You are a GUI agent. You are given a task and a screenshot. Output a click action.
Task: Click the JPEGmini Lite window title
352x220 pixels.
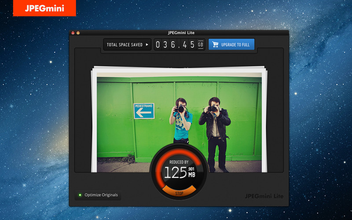click(x=181, y=33)
